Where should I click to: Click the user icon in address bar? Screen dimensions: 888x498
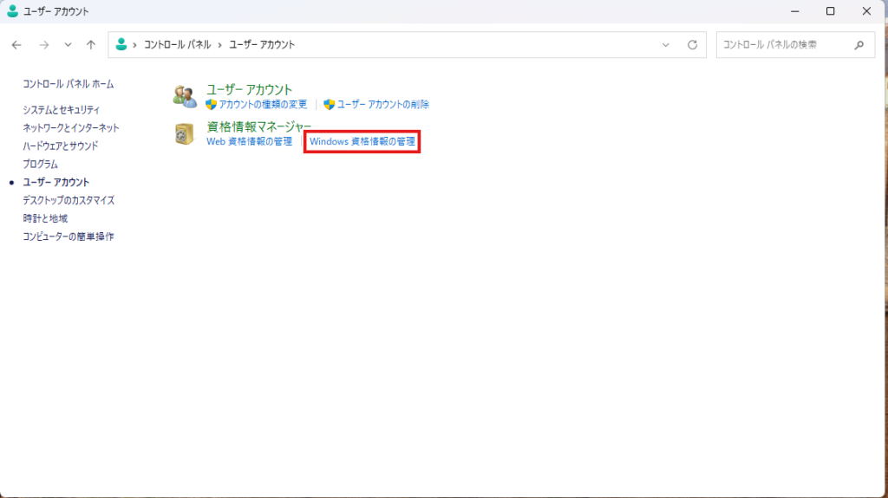click(x=121, y=44)
